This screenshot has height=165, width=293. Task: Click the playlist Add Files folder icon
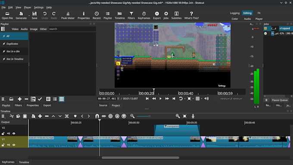click(x=11, y=99)
